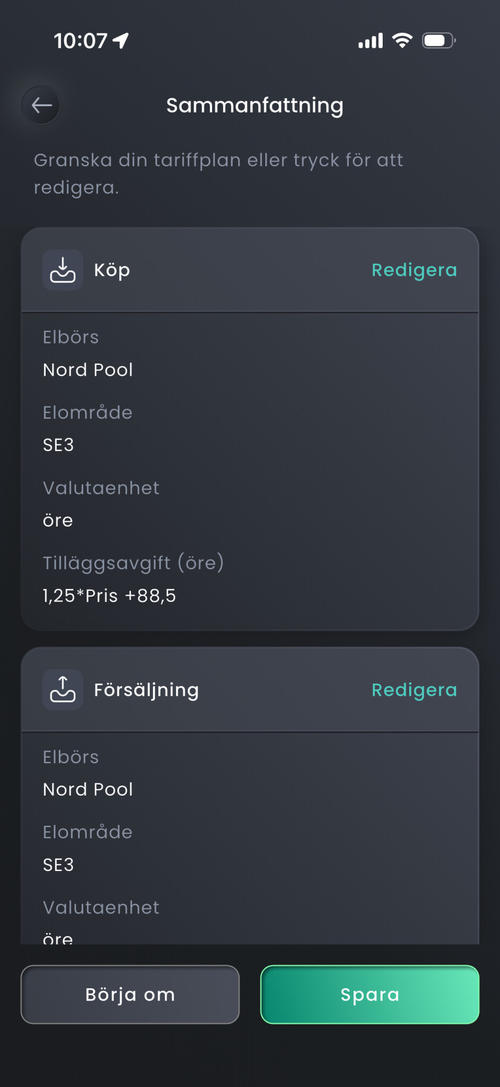This screenshot has height=1087, width=500.
Task: Tap the SE3 value in Köp card
Action: 58,445
